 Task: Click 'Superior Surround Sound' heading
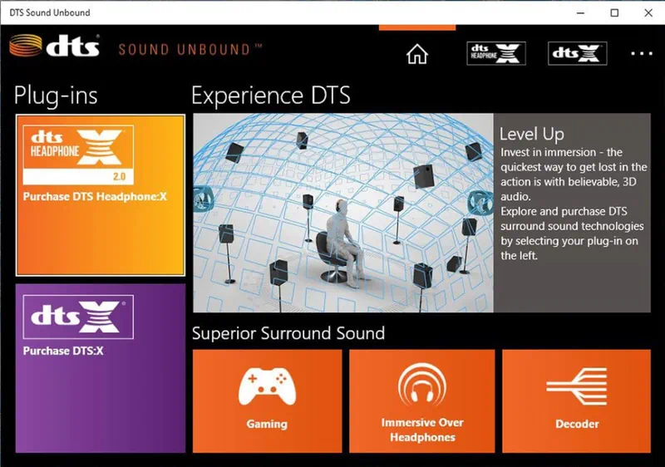[288, 333]
